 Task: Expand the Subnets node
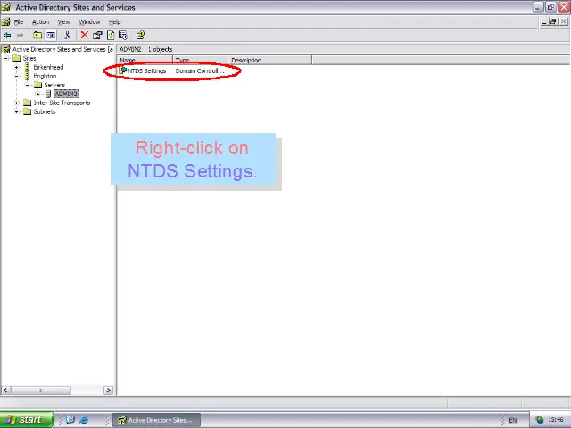[16, 111]
